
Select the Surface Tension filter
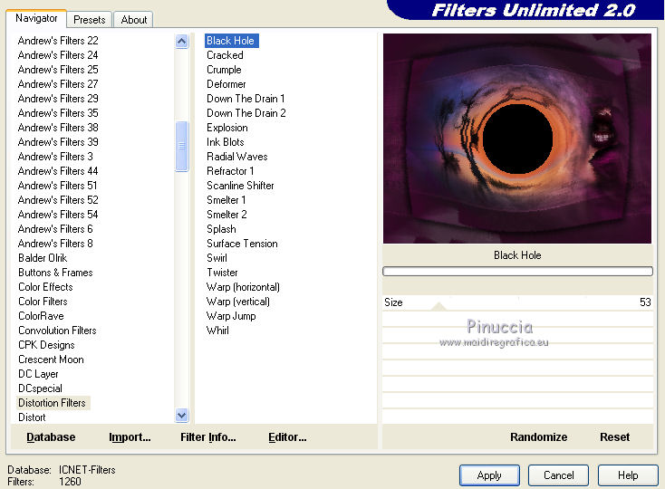point(242,244)
